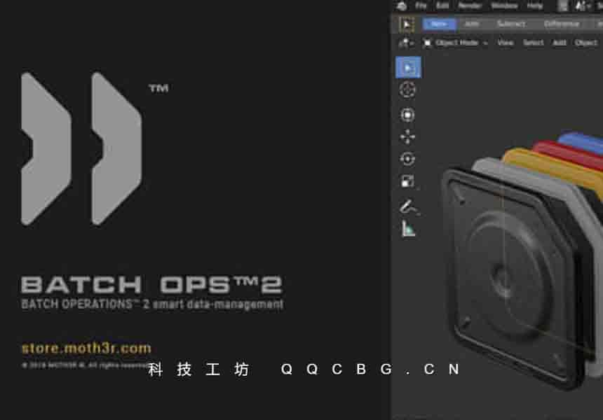Select the Annotate pencil tool
Screen dimensions: 603x420
(x=408, y=206)
